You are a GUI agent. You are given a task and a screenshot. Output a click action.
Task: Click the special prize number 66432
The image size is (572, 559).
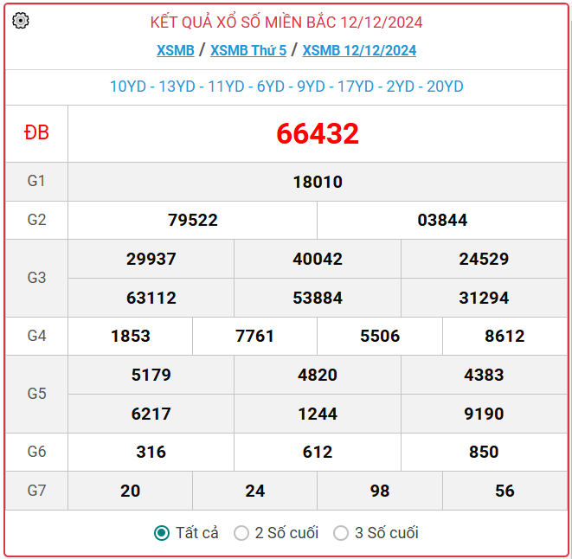pos(318,133)
